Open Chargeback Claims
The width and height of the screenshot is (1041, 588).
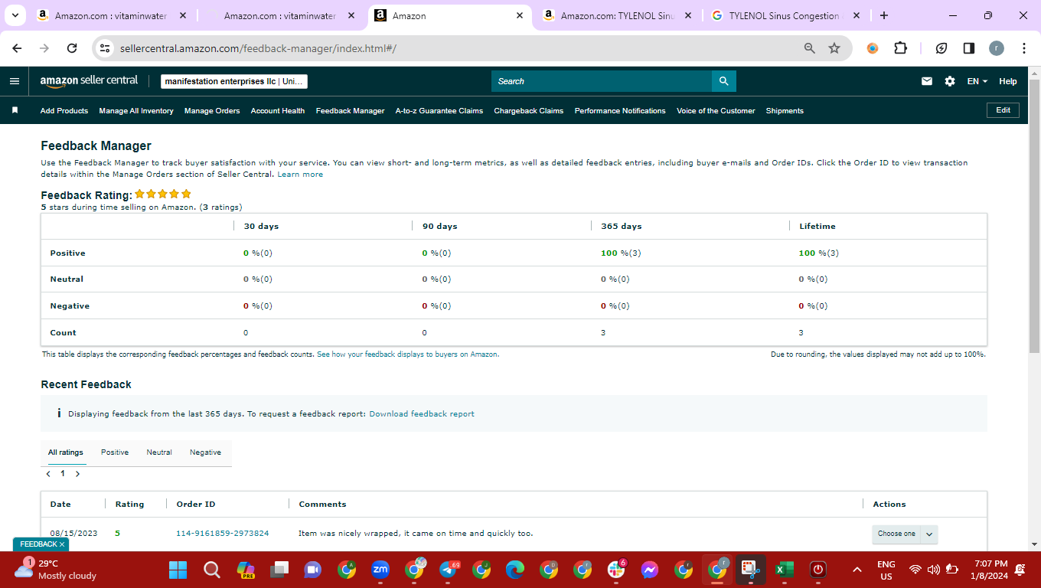coord(529,111)
